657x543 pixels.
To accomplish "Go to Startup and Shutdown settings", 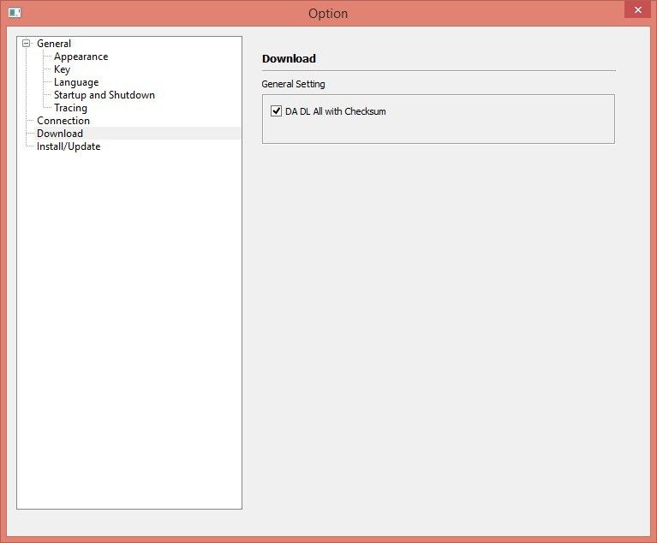I will 105,95.
